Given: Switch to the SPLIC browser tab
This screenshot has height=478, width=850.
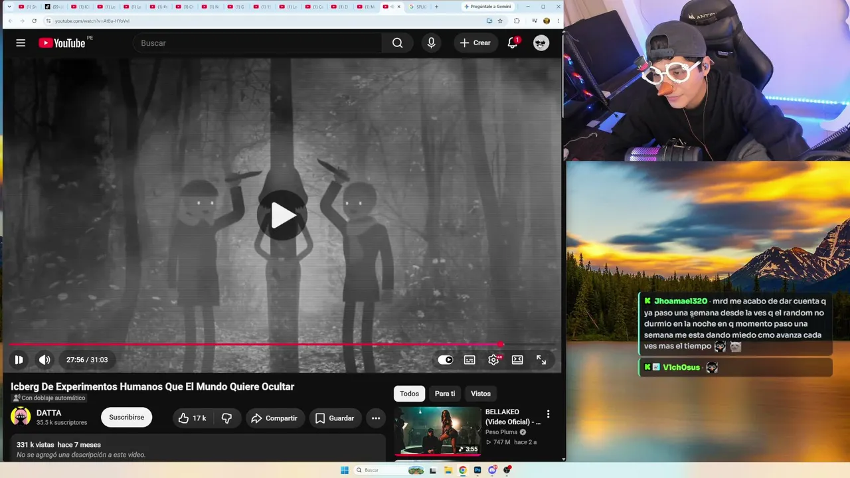Looking at the screenshot, I should pyautogui.click(x=418, y=7).
